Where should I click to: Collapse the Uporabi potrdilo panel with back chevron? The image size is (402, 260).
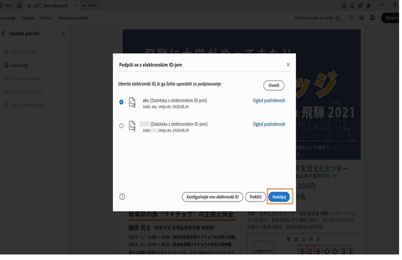click(x=3, y=33)
